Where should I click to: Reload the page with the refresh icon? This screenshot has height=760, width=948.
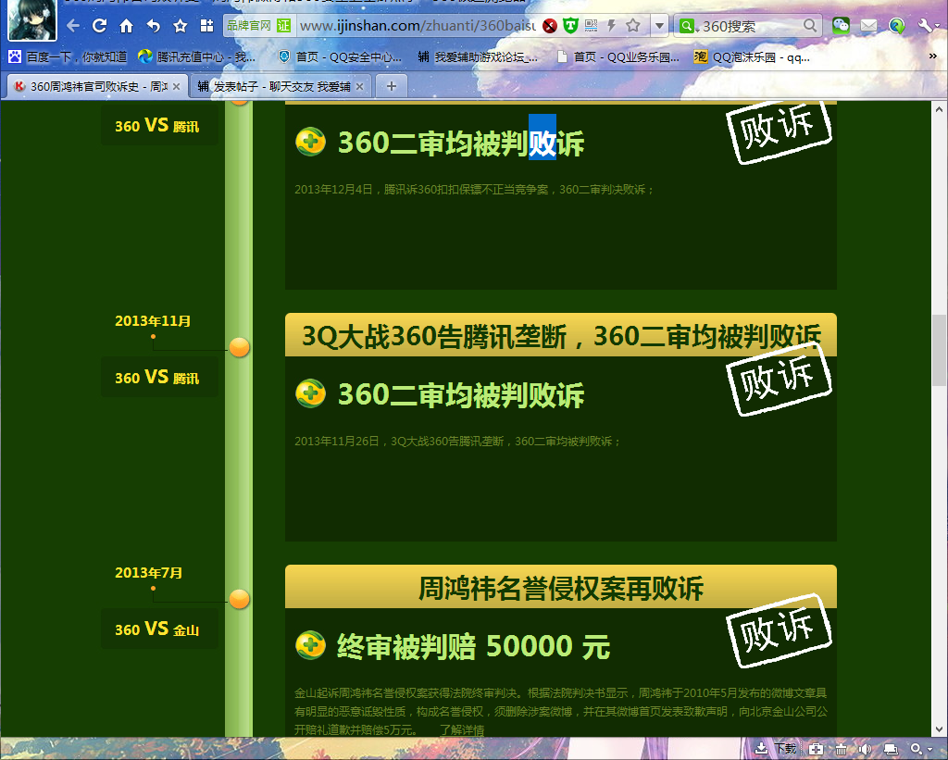(100, 26)
